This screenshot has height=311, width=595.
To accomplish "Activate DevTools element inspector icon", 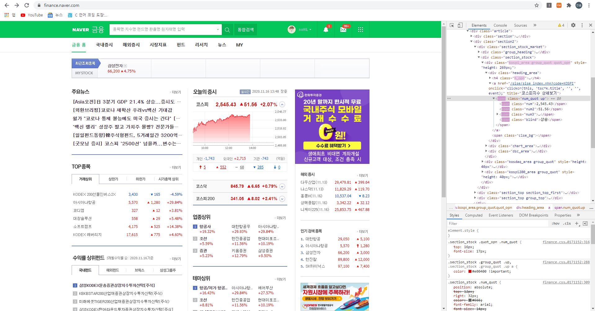I will 452,25.
